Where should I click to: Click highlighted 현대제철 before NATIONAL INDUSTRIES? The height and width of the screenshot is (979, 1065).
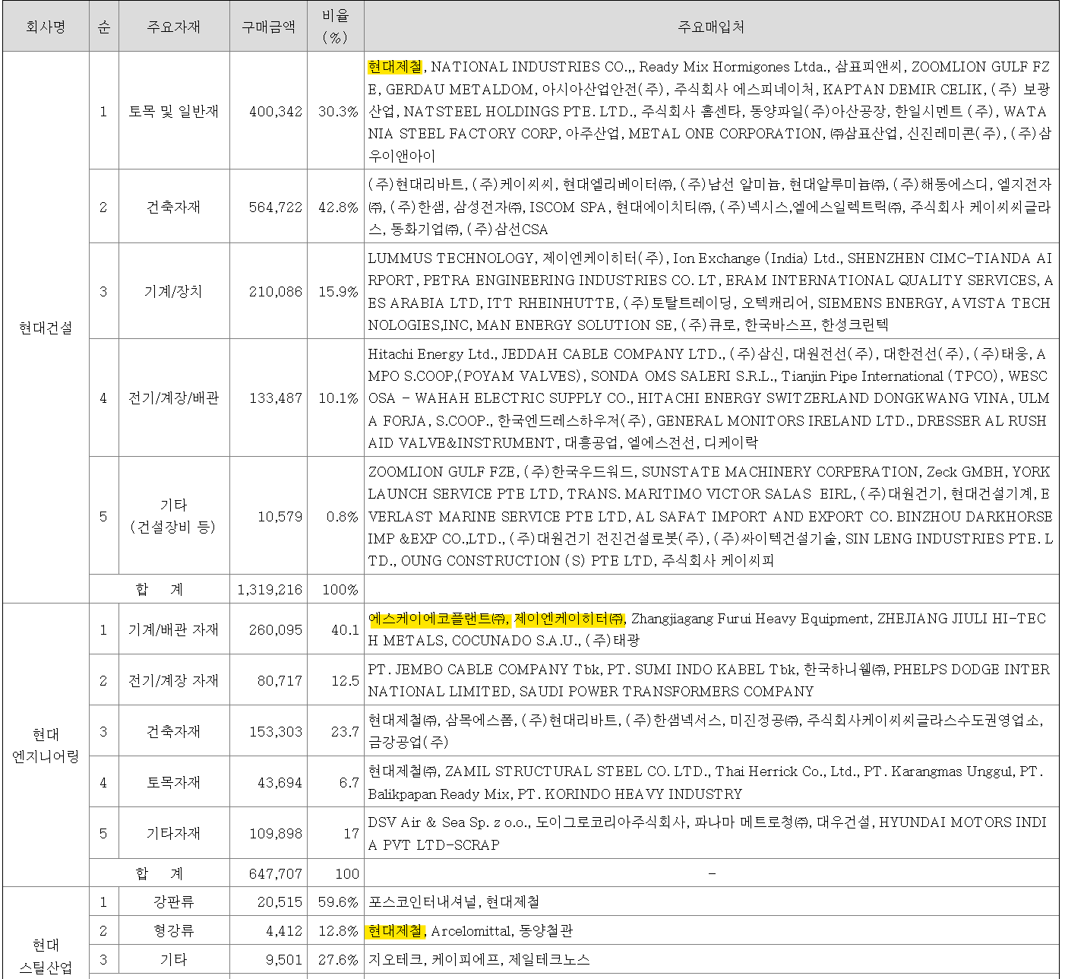[x=395, y=67]
